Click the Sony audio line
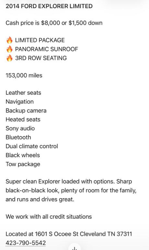The width and height of the screenshot is (149, 250). pos(20,129)
